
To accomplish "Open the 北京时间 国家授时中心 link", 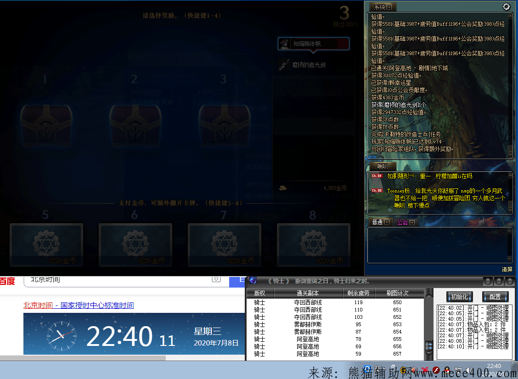I will click(x=79, y=305).
